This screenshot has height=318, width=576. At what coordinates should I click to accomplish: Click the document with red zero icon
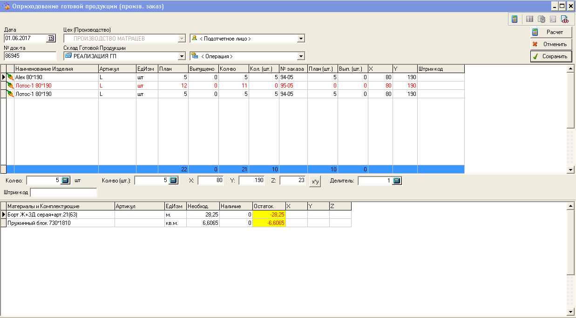point(565,19)
